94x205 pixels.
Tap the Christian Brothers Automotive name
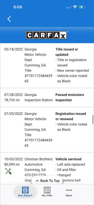(39, 162)
